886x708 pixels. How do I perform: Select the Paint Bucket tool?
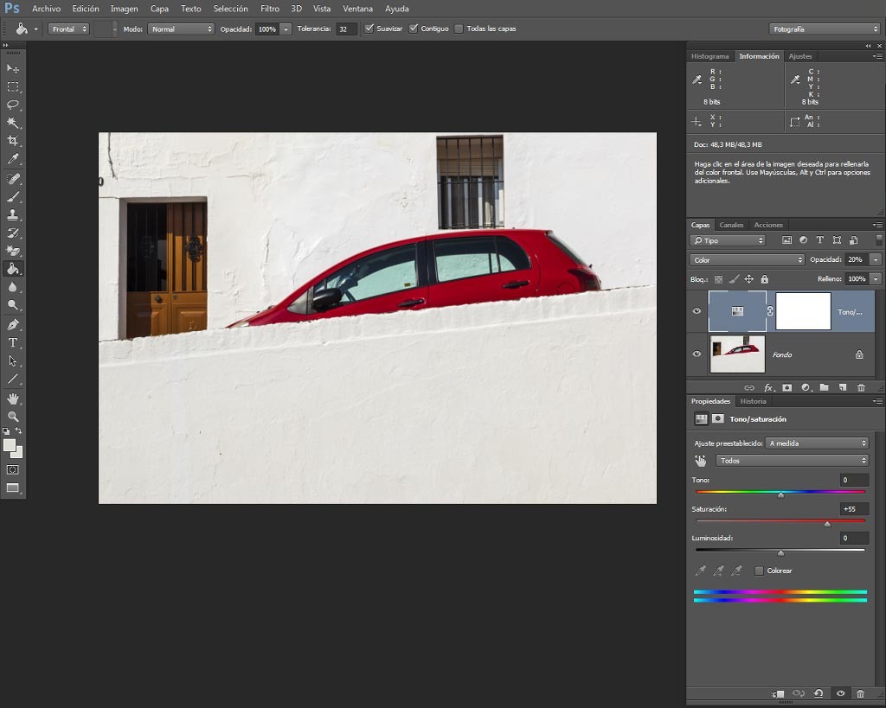13,270
